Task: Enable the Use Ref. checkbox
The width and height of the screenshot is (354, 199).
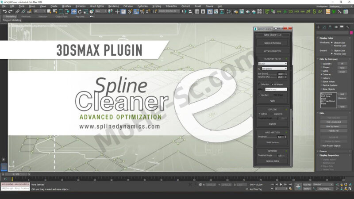Action: [x=259, y=95]
